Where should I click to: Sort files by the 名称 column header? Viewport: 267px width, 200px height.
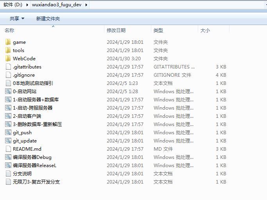9,31
